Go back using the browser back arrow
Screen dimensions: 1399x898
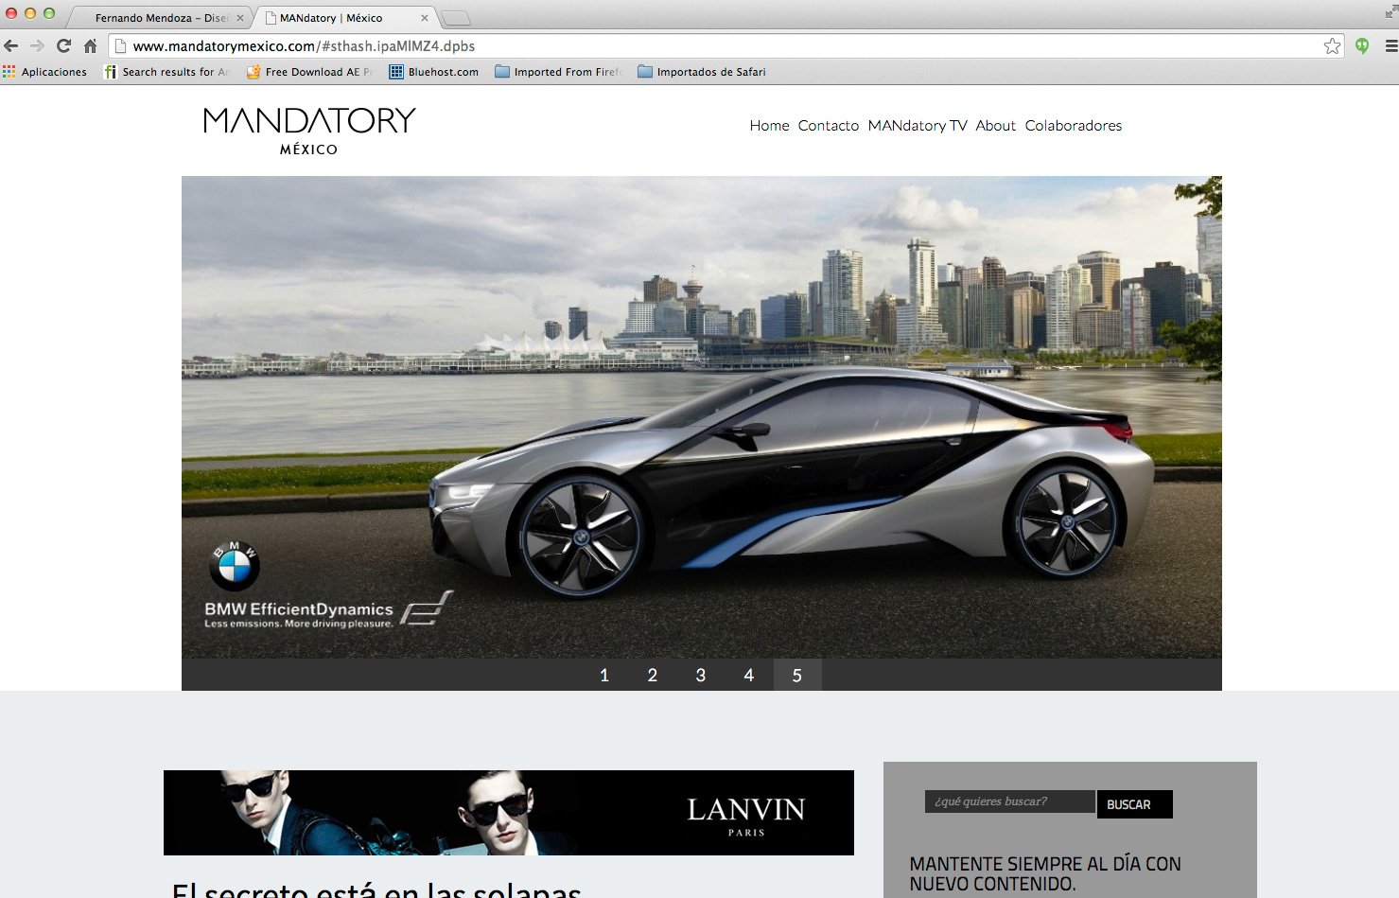tap(11, 45)
